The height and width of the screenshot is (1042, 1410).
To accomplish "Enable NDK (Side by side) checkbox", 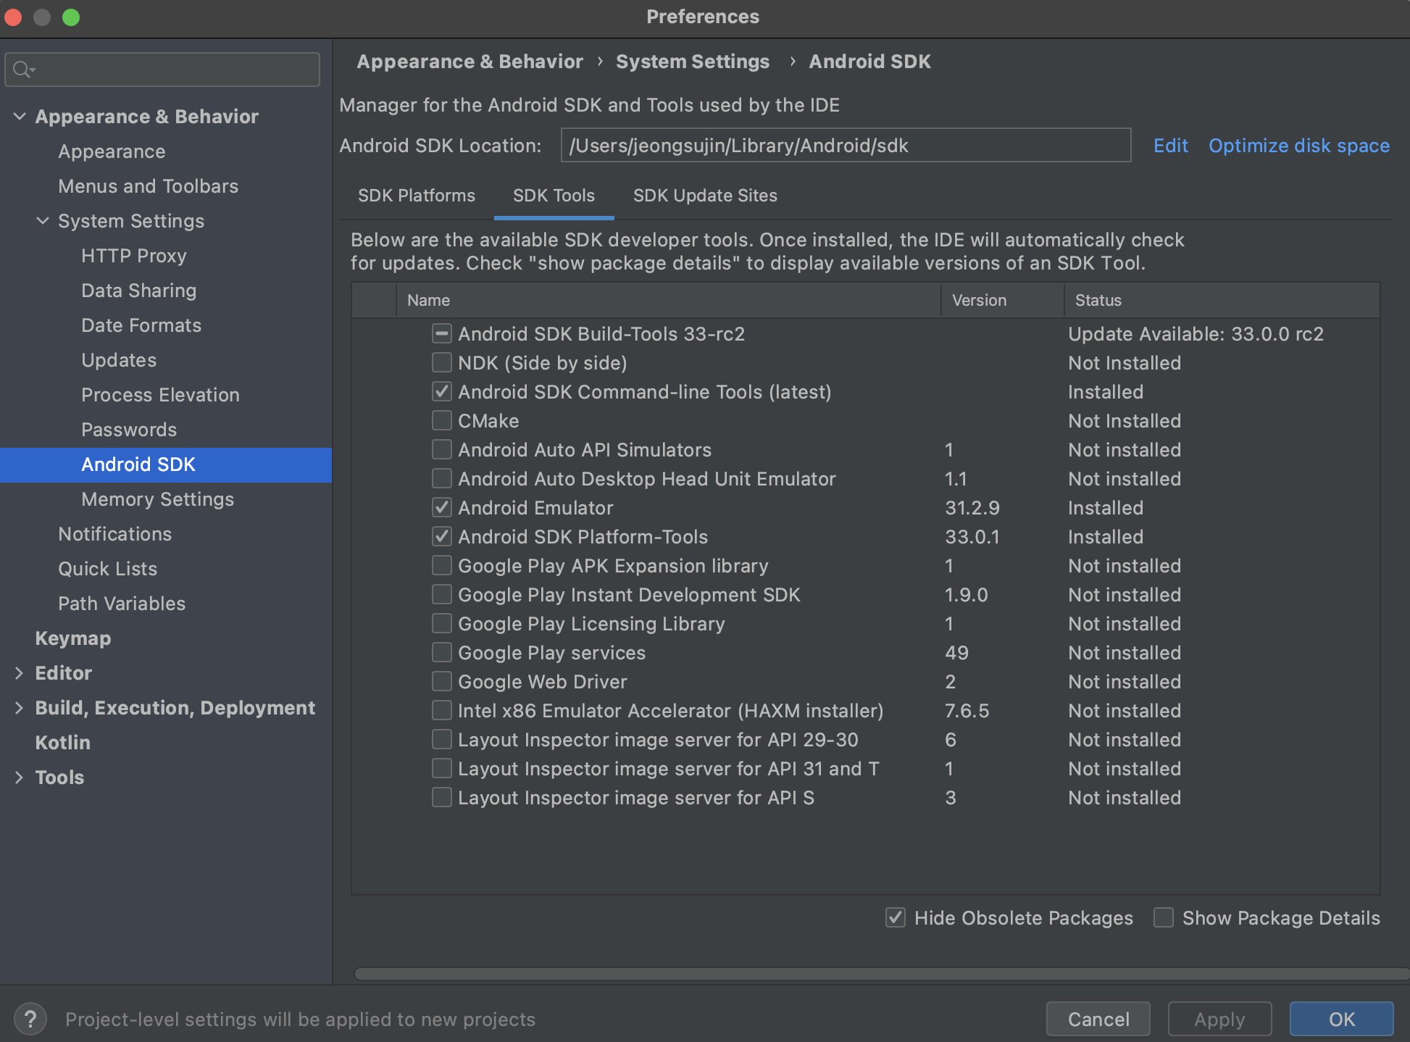I will [x=442, y=362].
